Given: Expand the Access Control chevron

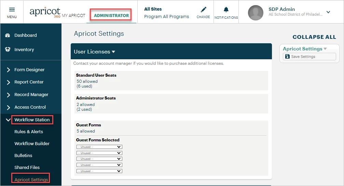Looking at the screenshot, I should [8, 107].
